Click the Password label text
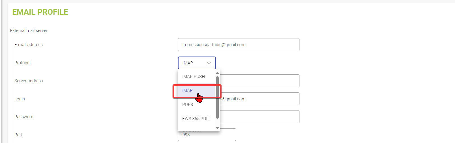Viewport: 455px width, 143px height. click(x=24, y=117)
